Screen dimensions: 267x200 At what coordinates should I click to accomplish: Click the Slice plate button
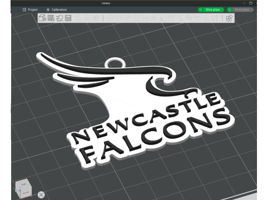click(x=213, y=9)
